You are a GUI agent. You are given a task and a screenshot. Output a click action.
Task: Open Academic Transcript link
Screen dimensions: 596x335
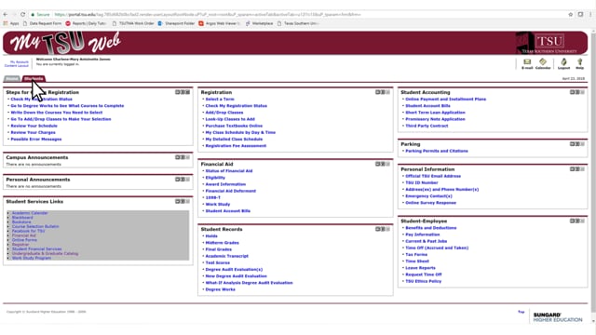pyautogui.click(x=227, y=256)
